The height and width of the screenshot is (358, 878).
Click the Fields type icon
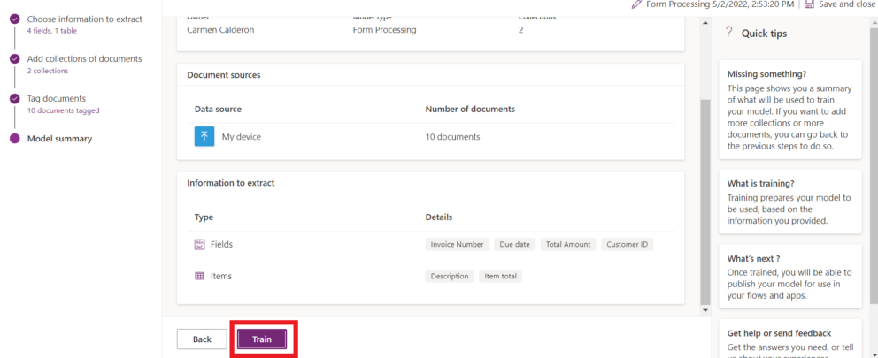click(x=199, y=244)
